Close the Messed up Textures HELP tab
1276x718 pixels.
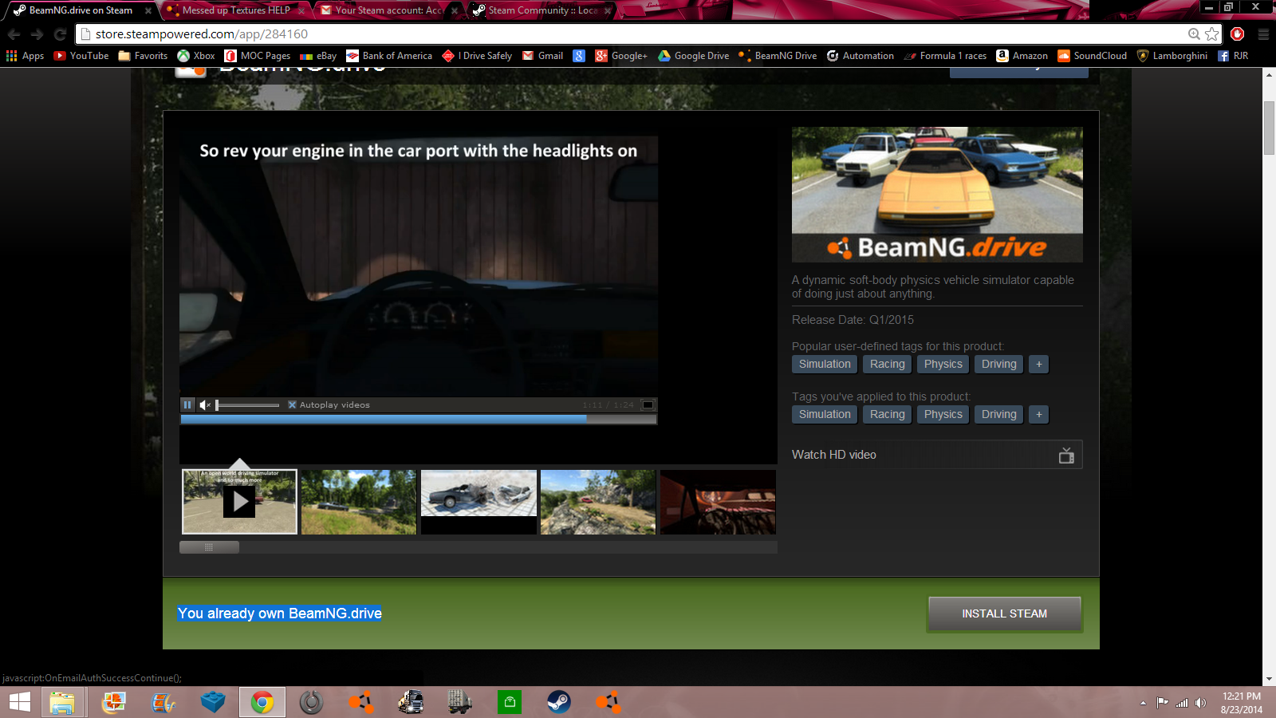pos(301,11)
